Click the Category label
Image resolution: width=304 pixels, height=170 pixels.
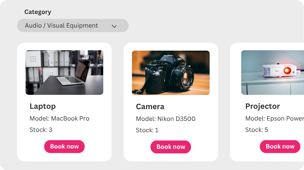click(38, 12)
